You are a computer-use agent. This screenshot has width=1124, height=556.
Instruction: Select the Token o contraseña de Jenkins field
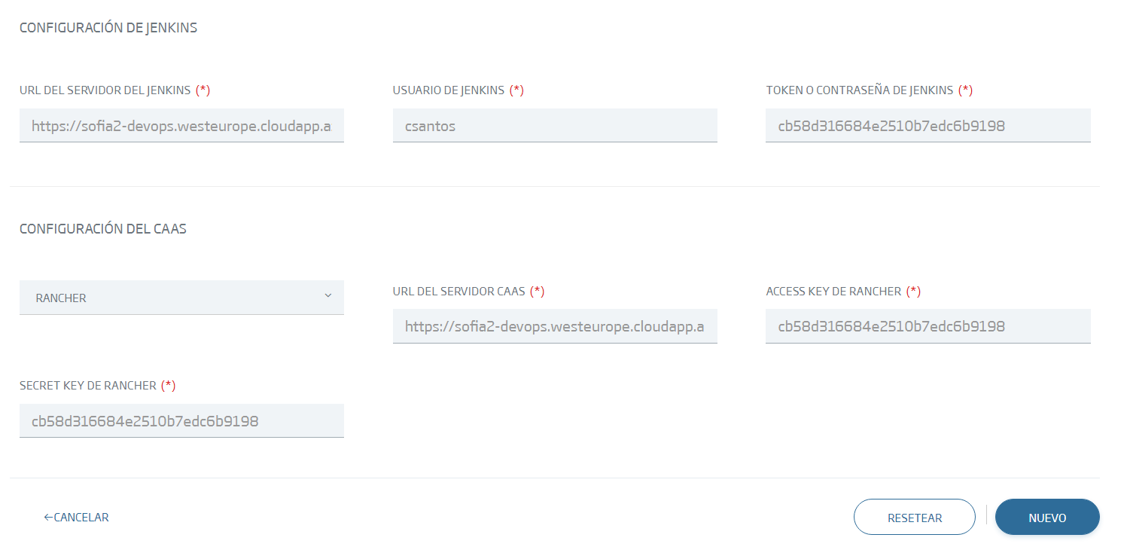pos(928,126)
